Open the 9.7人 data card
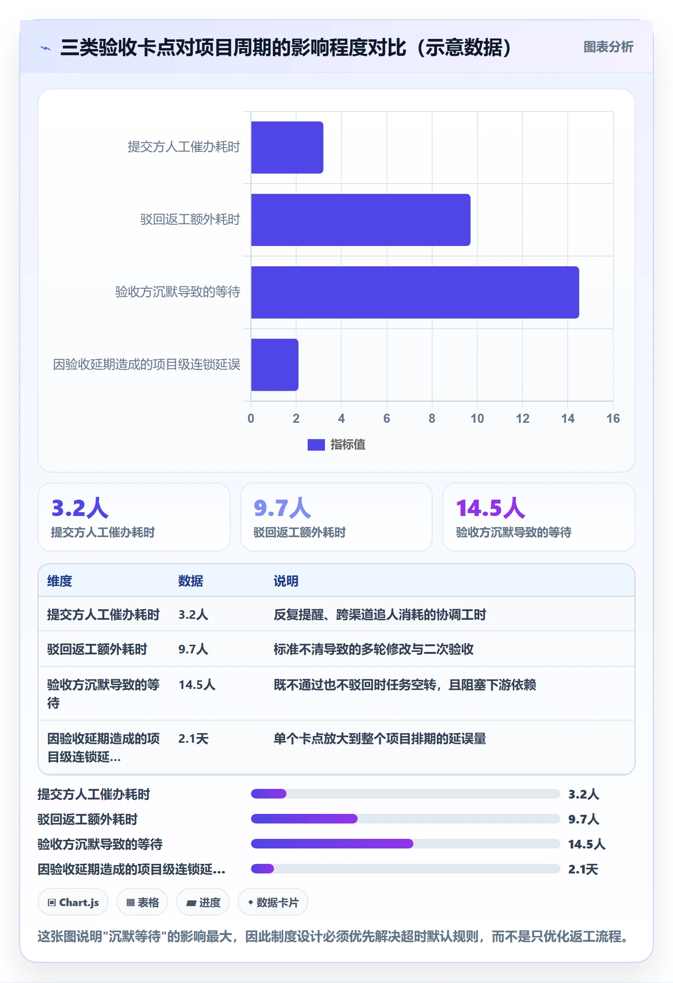The width and height of the screenshot is (673, 983). (x=336, y=517)
